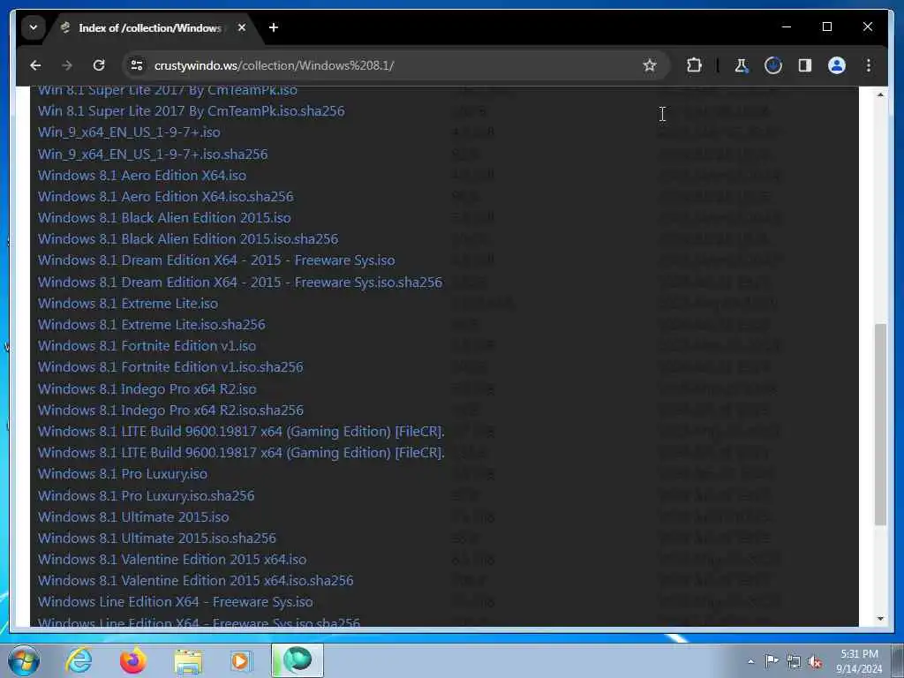Open Windows 8.1 Extreme Lite.iso.sha256
The height and width of the screenshot is (678, 904).
tap(152, 325)
